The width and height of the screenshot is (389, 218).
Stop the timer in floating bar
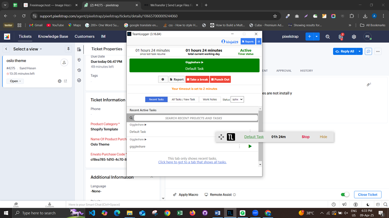tap(305, 137)
